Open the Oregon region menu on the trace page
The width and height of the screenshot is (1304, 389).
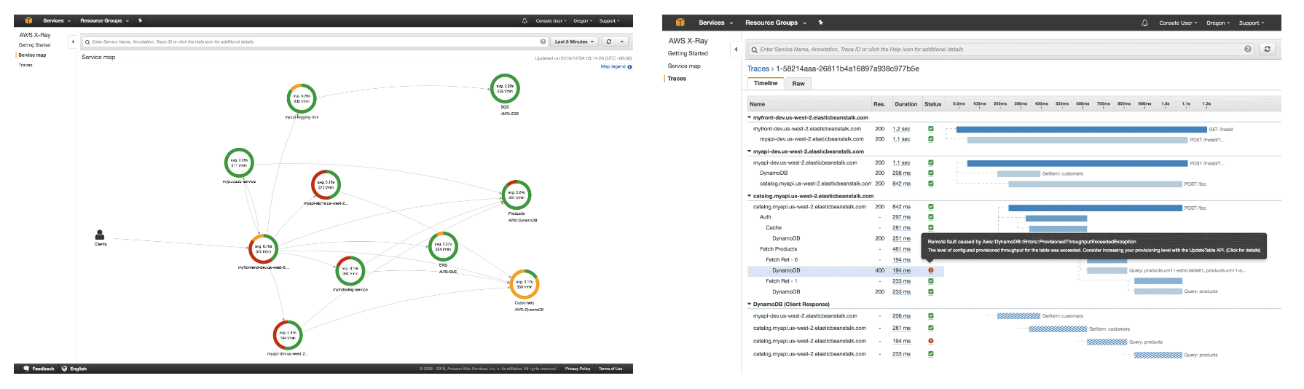[x=1217, y=23]
